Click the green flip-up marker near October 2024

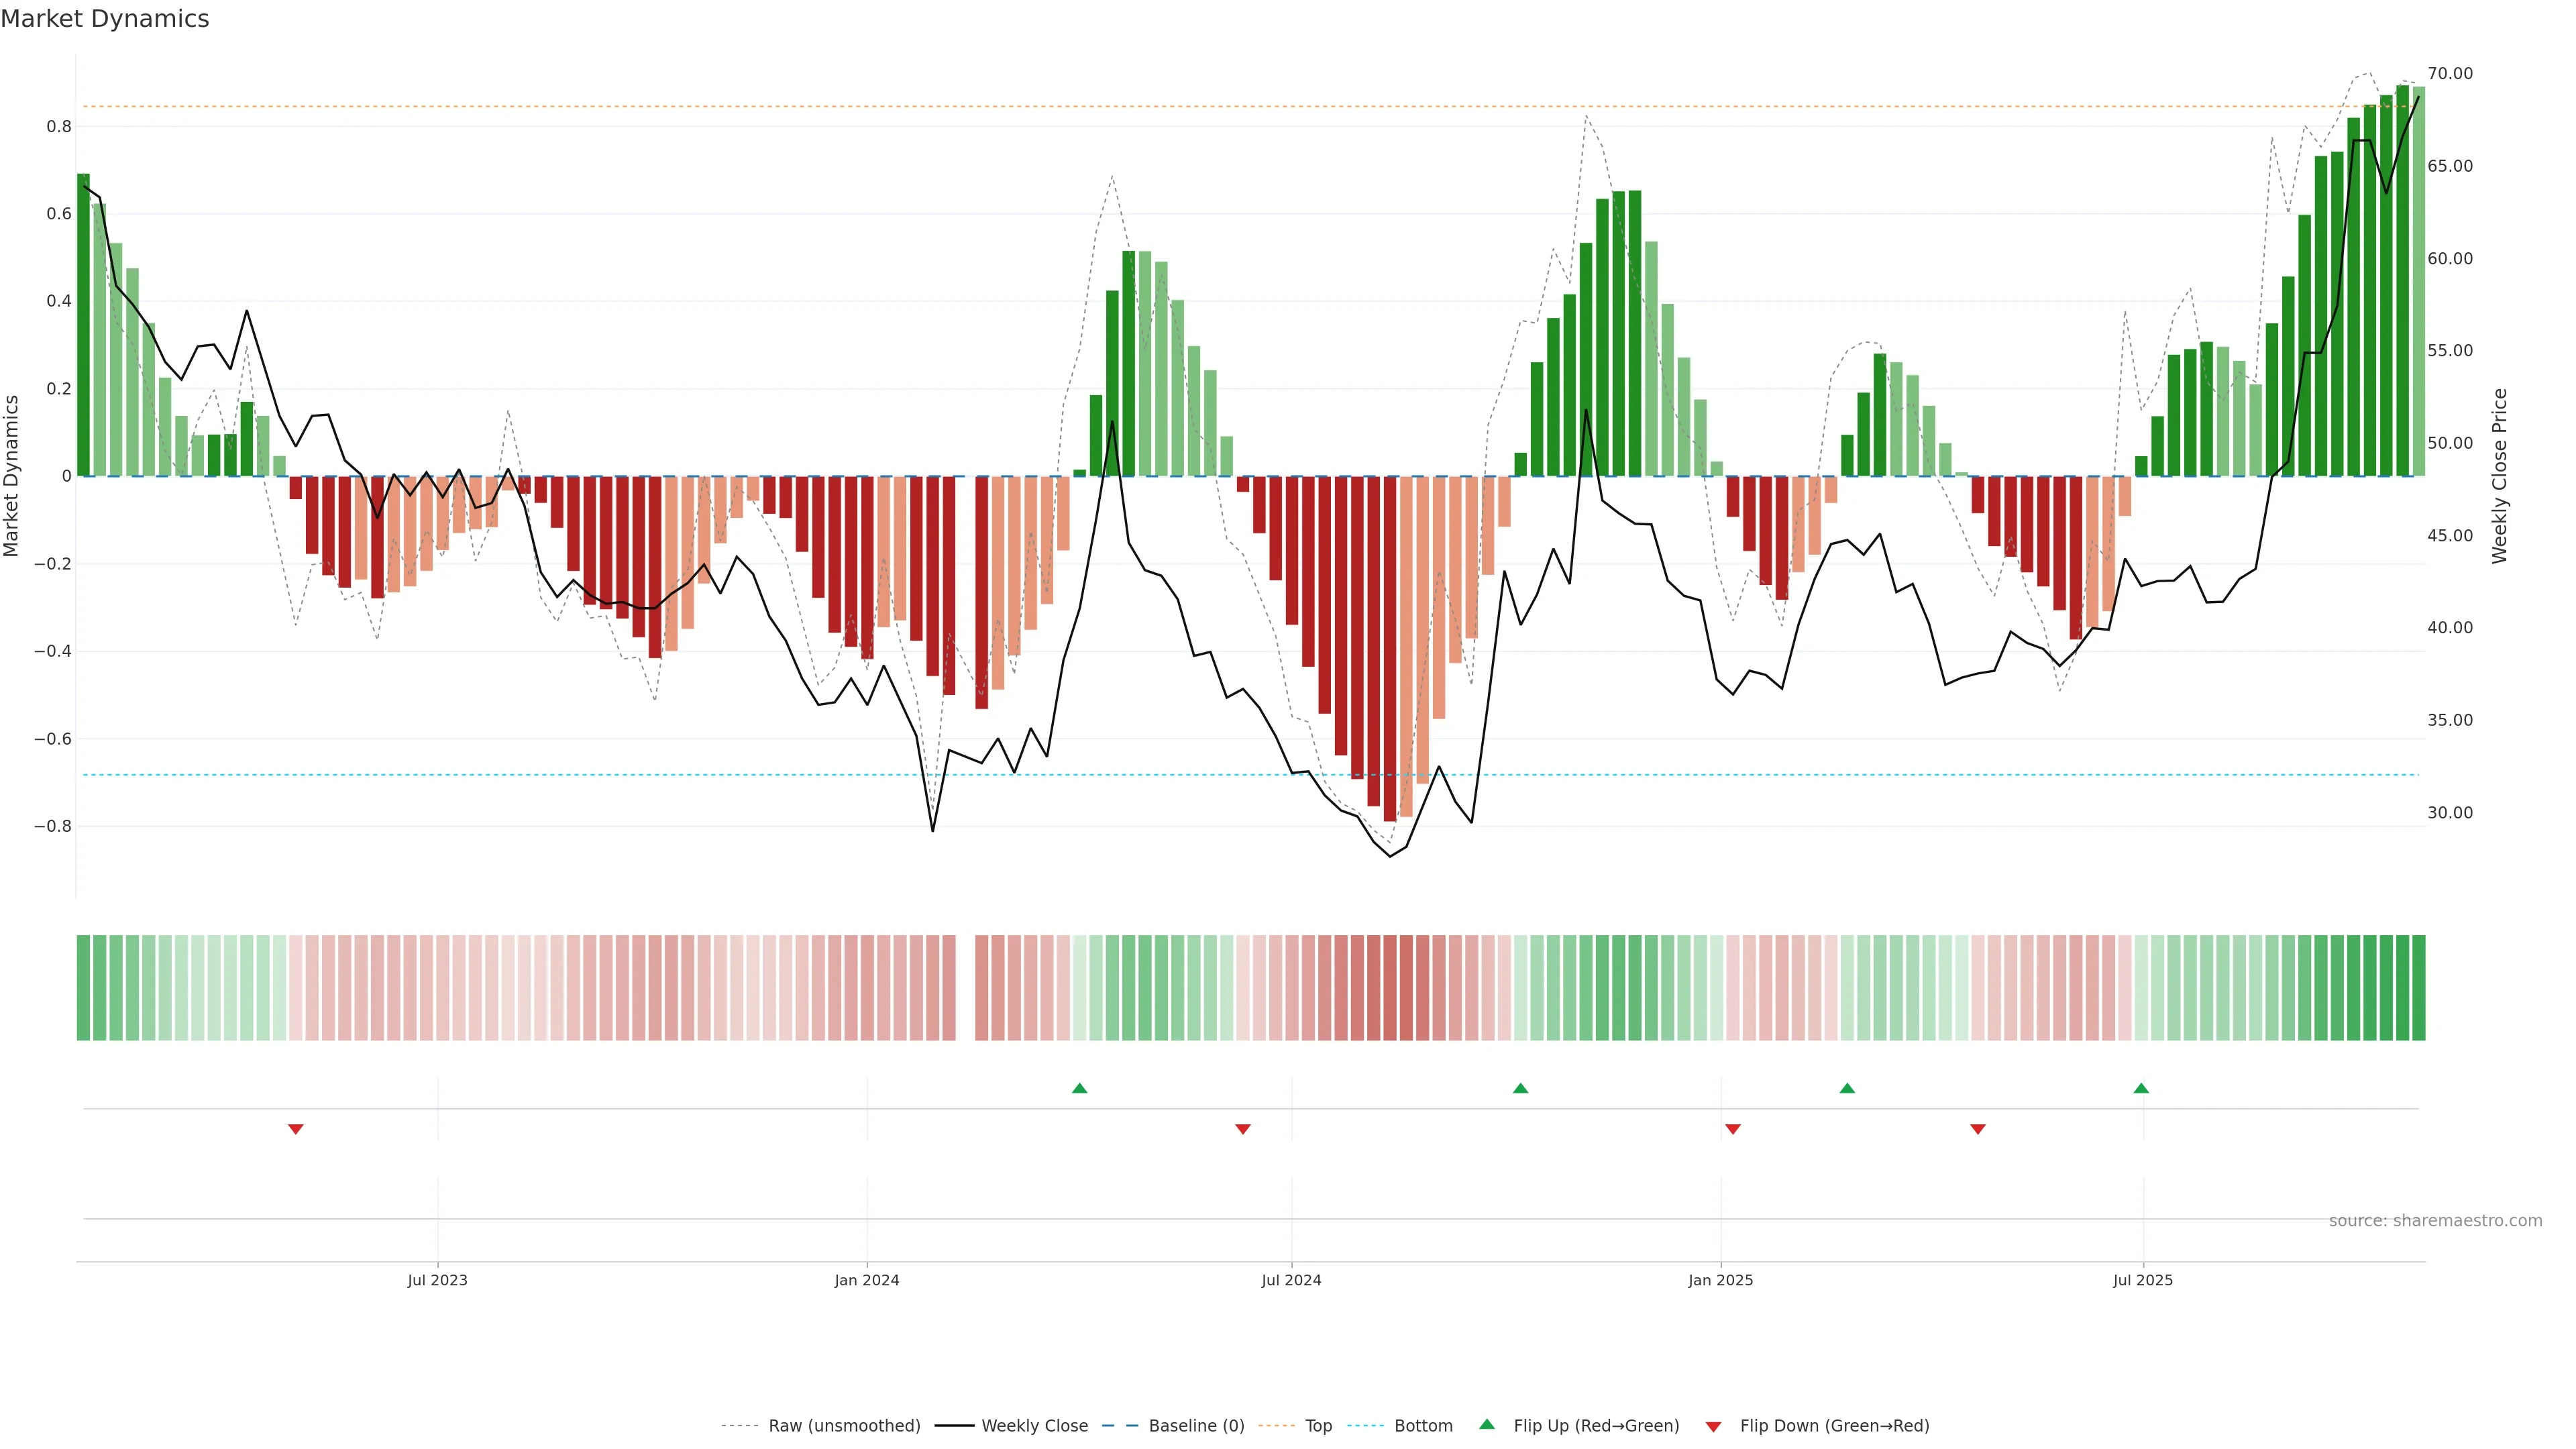(x=1520, y=1088)
